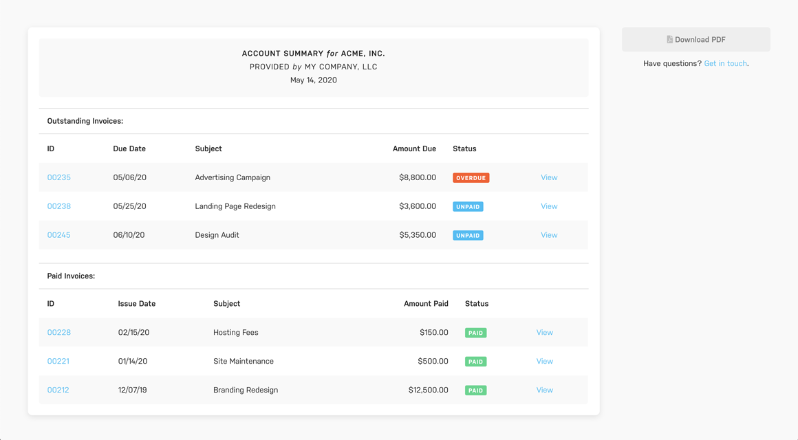The width and height of the screenshot is (798, 440).
Task: Click the PDF file icon
Action: 669,40
